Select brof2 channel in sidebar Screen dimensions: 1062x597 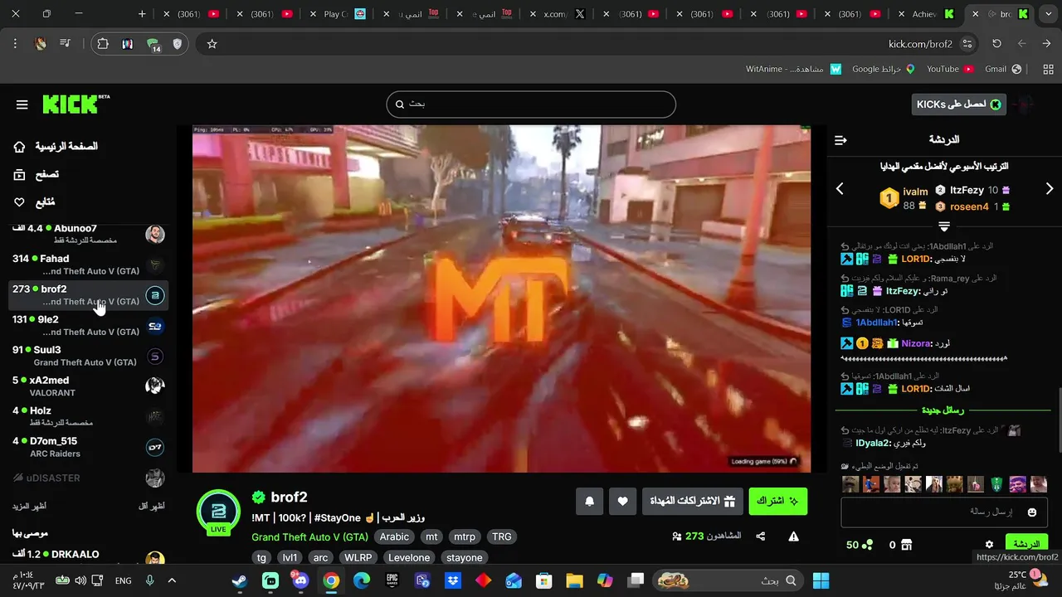(87, 295)
